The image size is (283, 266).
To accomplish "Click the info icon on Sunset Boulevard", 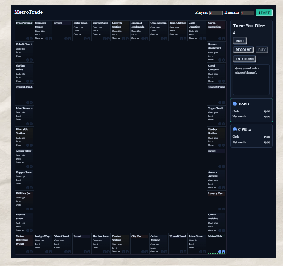I will [x=219, y=60].
